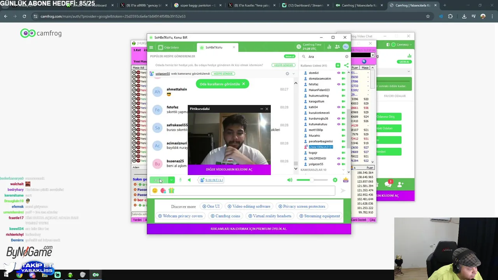Viewport: 498px width, 280px height.
Task: Toggle the eye icon next to kurdunoglu36
Action: coord(338,118)
